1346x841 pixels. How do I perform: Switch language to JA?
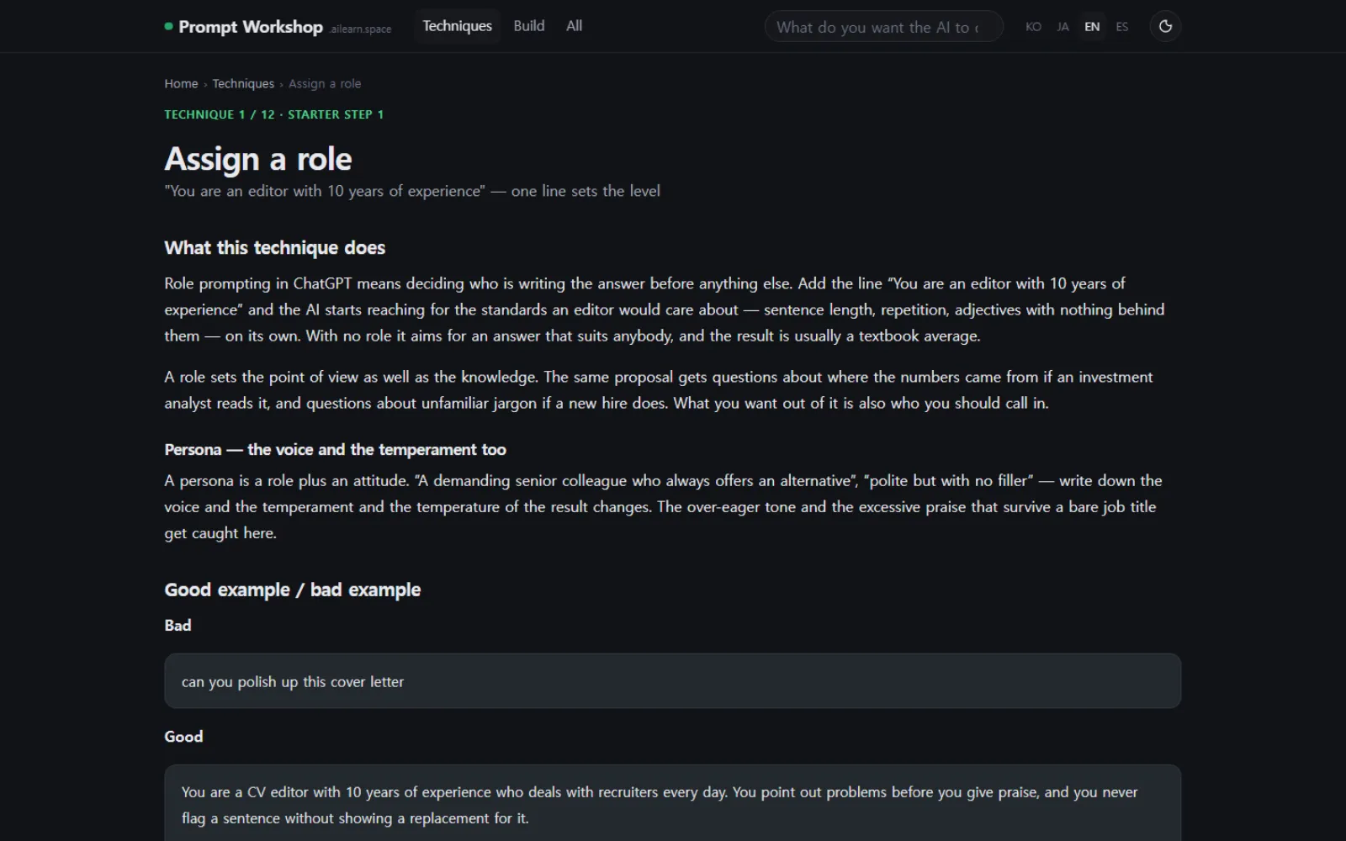click(x=1063, y=27)
